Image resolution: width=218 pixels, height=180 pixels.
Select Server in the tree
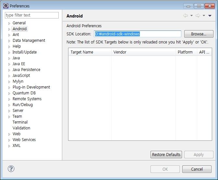coord(18,111)
